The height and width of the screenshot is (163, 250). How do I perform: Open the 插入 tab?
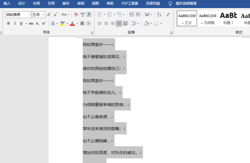click(7, 3)
